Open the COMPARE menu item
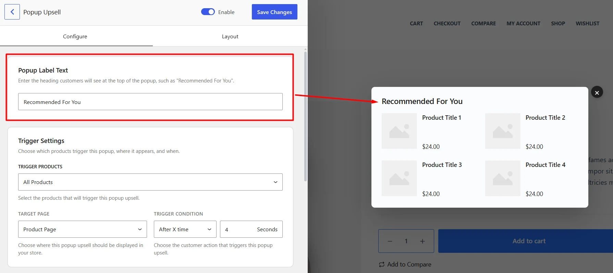The image size is (613, 273). pyautogui.click(x=483, y=24)
